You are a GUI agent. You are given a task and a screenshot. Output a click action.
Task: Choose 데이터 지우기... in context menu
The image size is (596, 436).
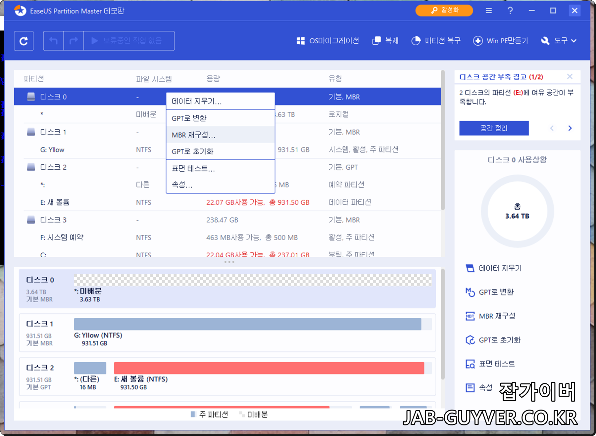[221, 101]
